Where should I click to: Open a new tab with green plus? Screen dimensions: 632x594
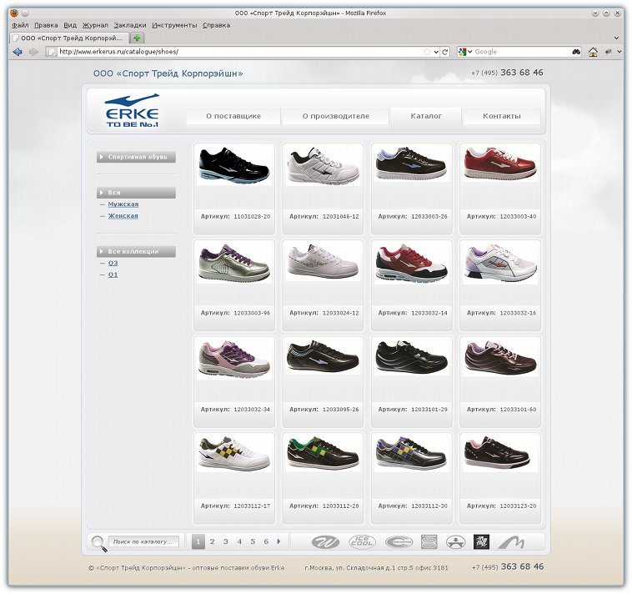point(137,38)
